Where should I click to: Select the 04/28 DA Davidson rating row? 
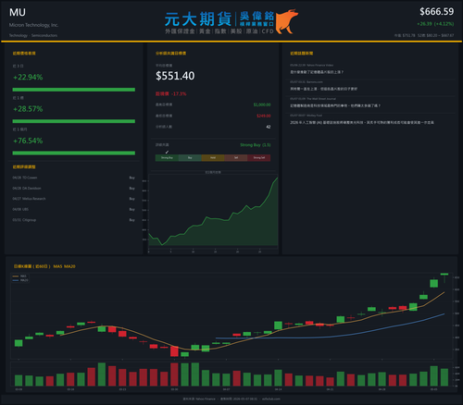tap(74, 189)
